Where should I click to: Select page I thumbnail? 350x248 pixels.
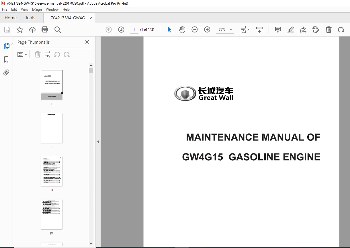coord(52,85)
